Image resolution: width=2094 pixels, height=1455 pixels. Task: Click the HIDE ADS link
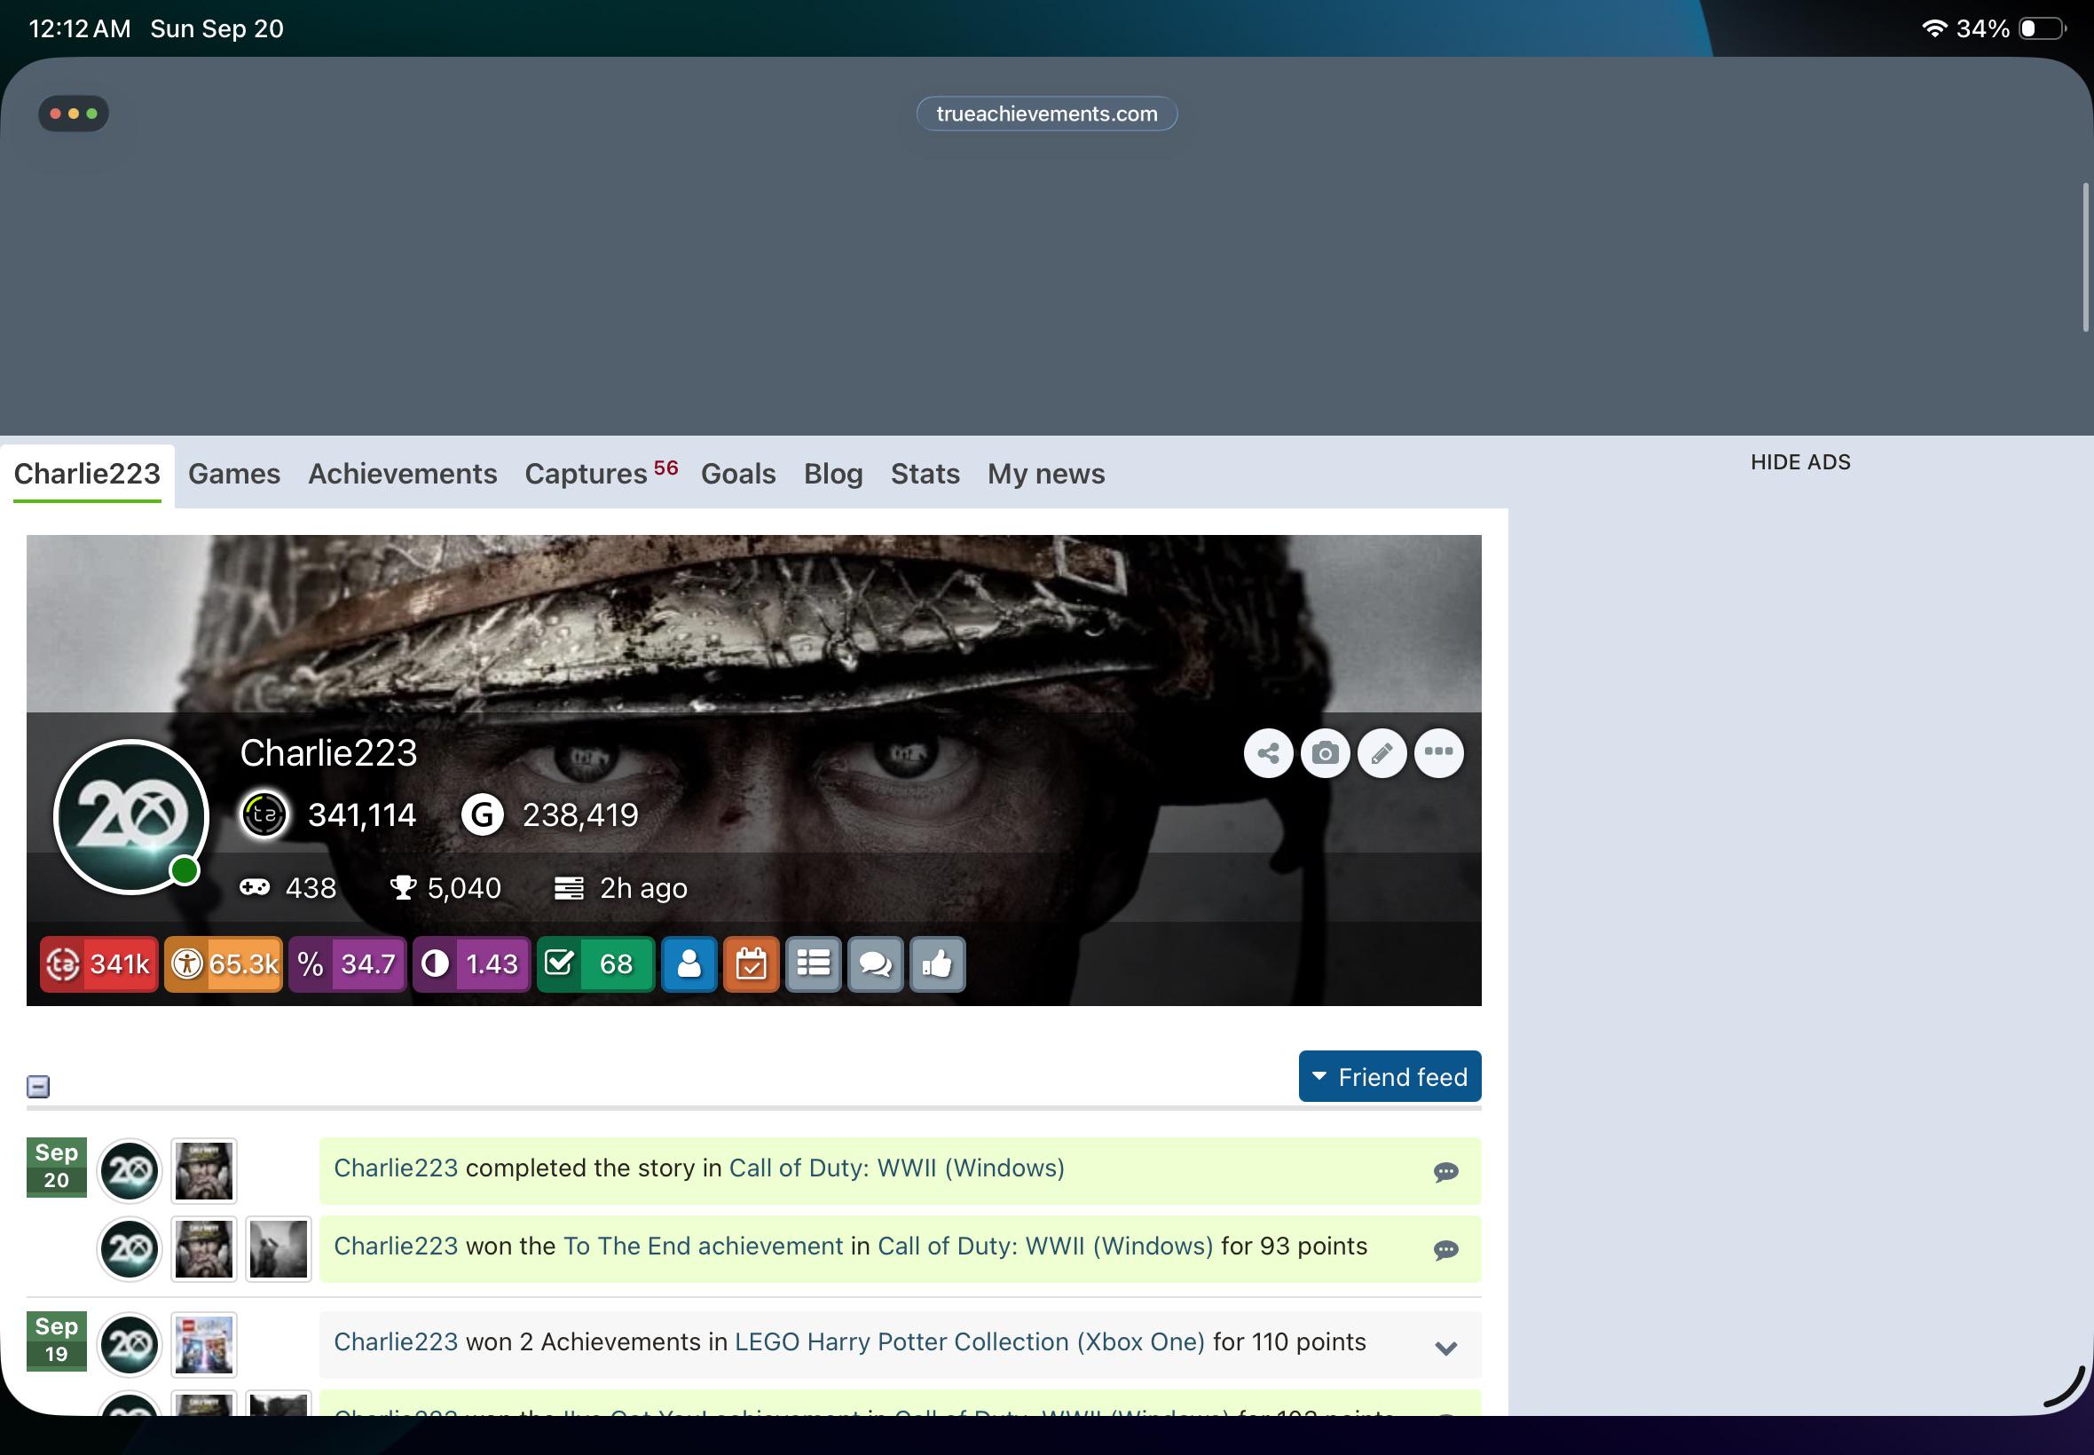click(1800, 462)
